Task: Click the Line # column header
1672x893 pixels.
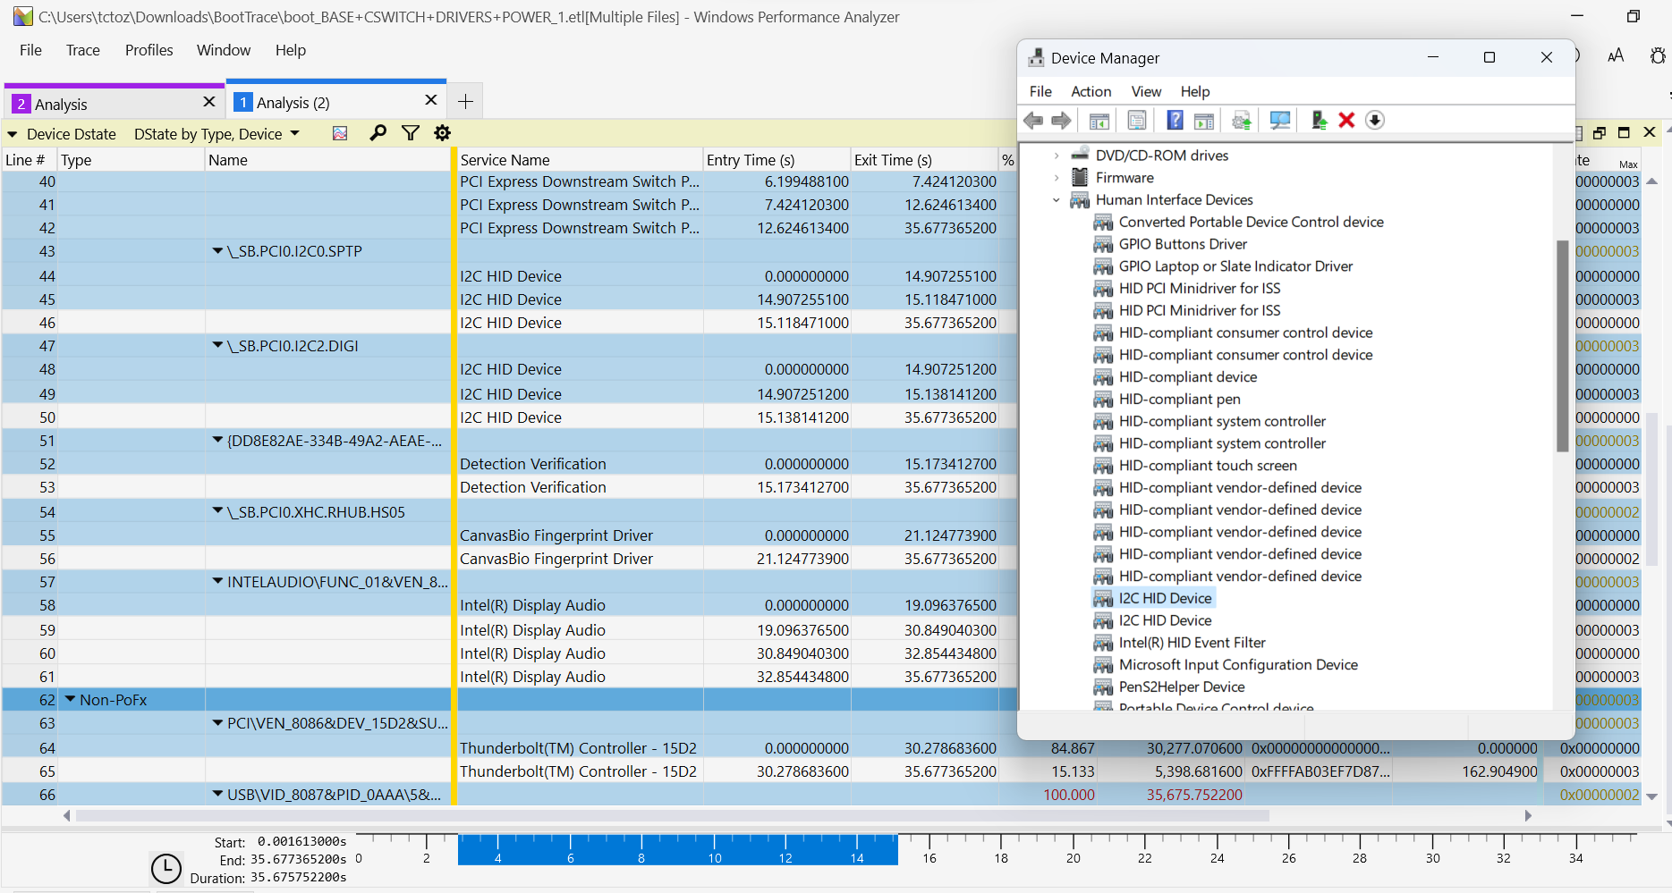Action: click(x=29, y=160)
